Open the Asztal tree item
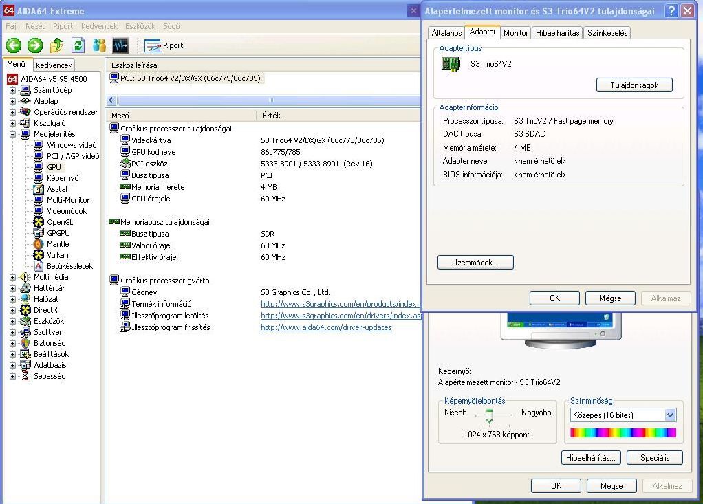703x504 pixels. (57, 189)
